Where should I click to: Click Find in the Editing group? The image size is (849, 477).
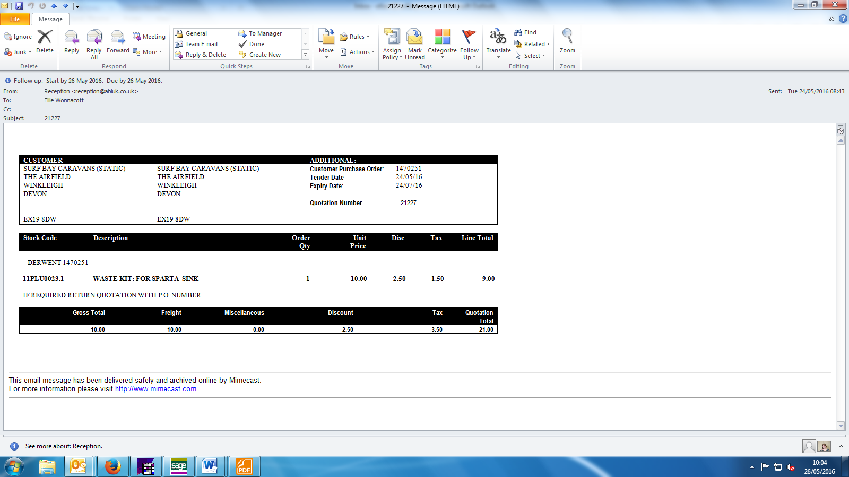coord(525,32)
